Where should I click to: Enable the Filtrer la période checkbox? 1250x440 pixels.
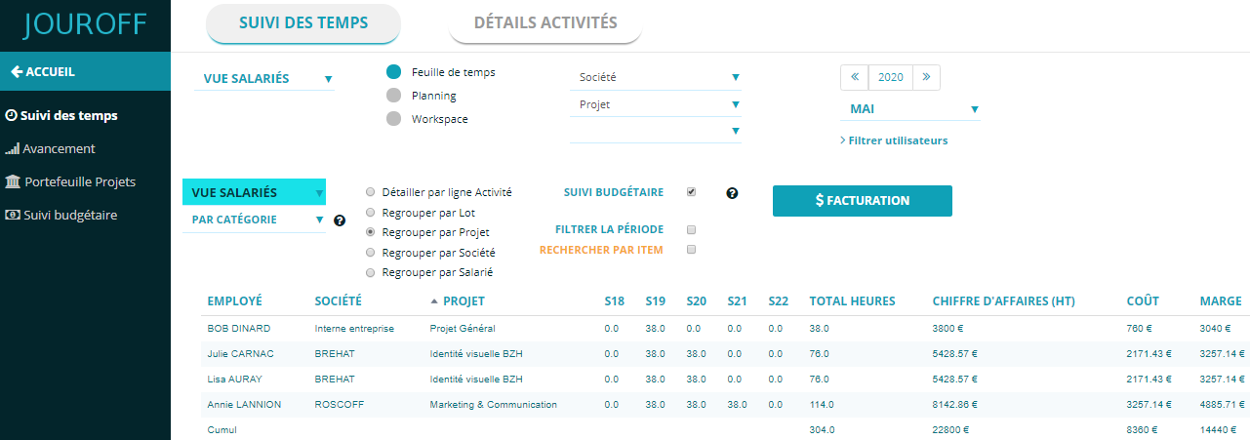691,230
